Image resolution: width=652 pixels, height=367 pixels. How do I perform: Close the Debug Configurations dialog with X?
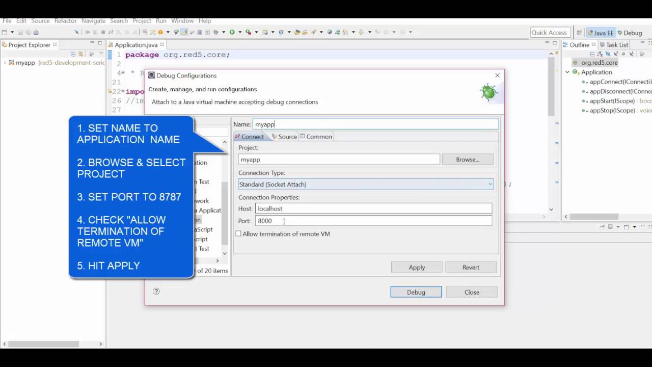pyautogui.click(x=497, y=75)
